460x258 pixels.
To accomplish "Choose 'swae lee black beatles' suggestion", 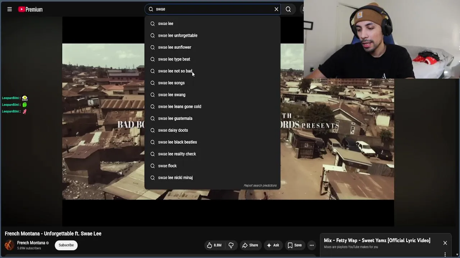I will 212,142.
